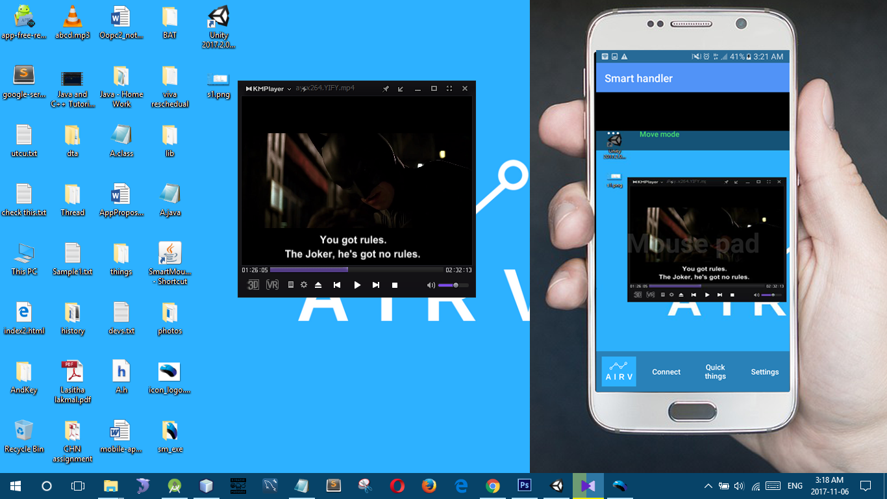This screenshot has width=887, height=499.
Task: Open File Explorer from the taskbar
Action: [x=111, y=485]
